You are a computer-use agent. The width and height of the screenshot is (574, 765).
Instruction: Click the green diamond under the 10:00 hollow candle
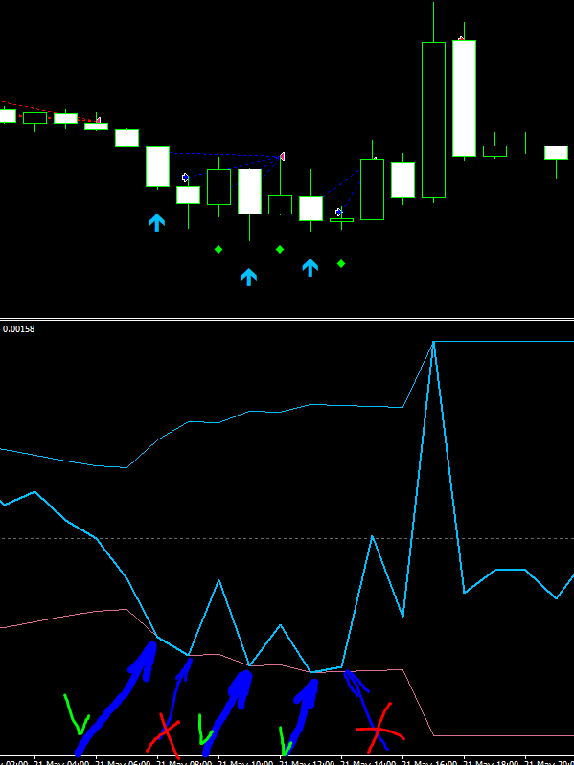(218, 250)
